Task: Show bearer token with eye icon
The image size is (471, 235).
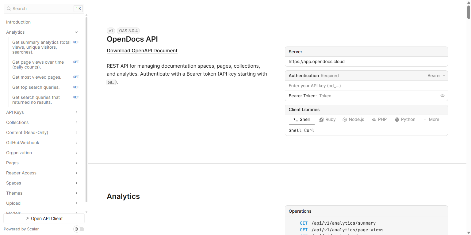Action: point(442,96)
